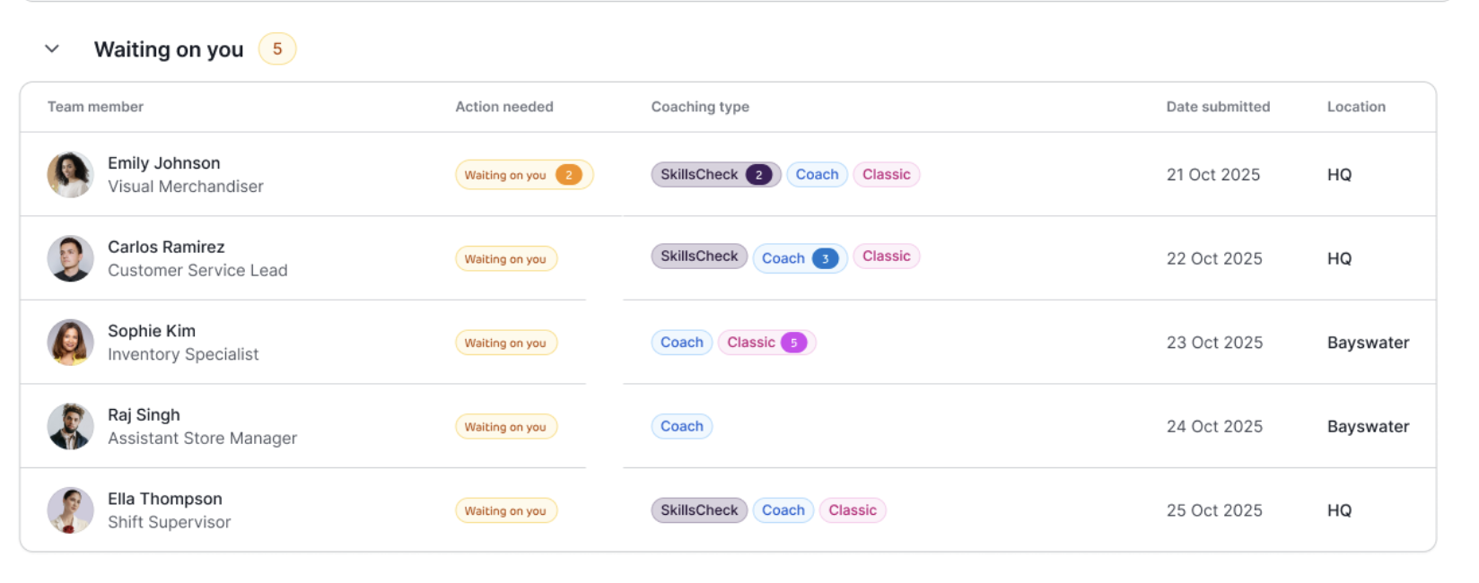This screenshot has width=1479, height=583.
Task: Click the Coaching type column header
Action: [700, 107]
